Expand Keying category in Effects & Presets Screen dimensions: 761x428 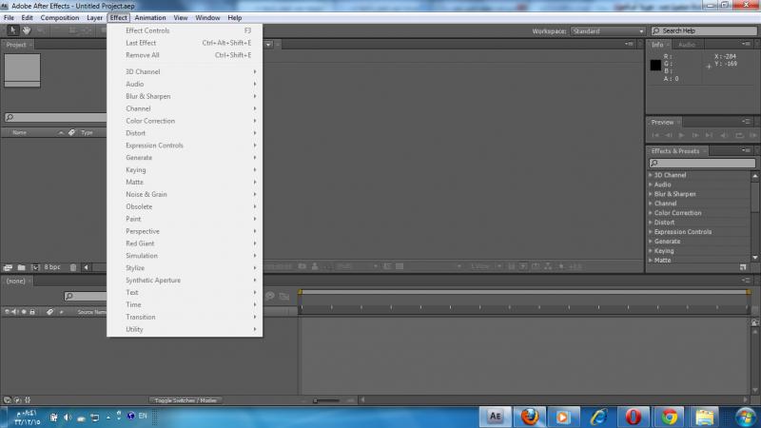click(x=651, y=250)
